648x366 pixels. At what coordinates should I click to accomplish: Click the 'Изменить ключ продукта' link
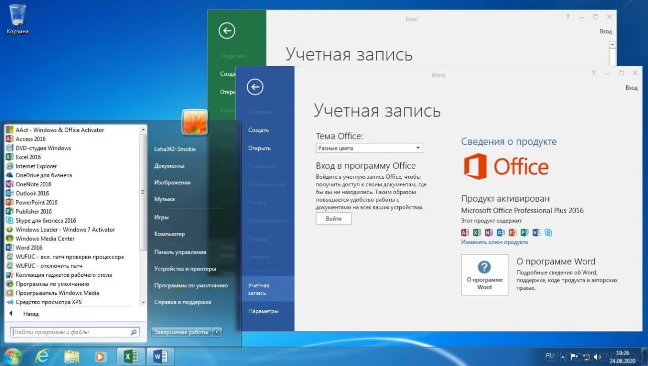coord(494,242)
